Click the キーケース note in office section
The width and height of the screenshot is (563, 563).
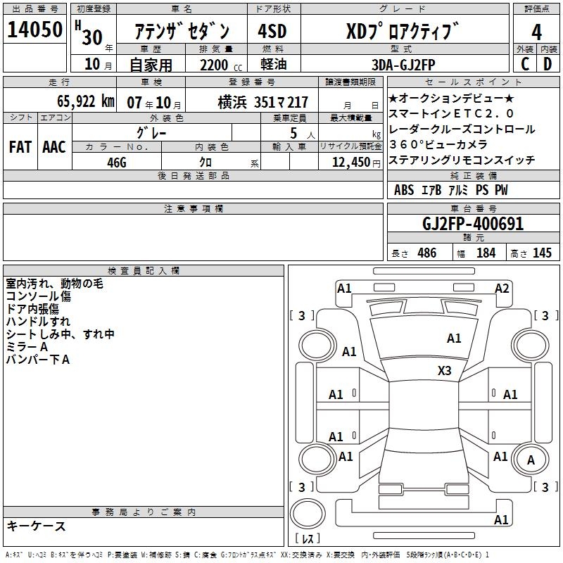point(37,526)
